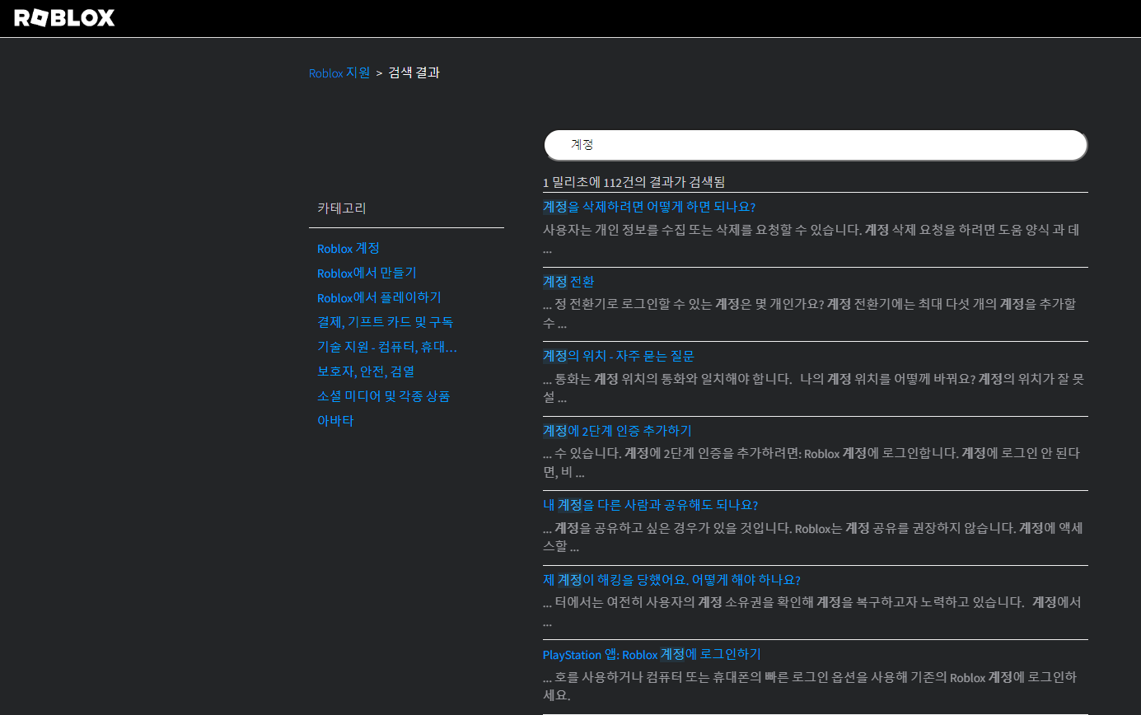Open PlayStation 앱: Roblox 계정에 로그인하기 result
The image size is (1141, 715).
[x=652, y=654]
